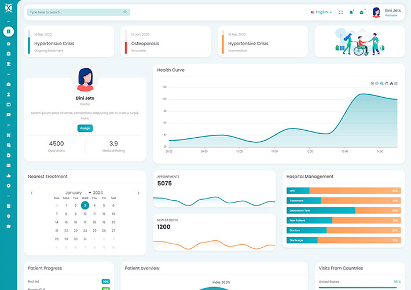Go to previous month in calendar

31,193
